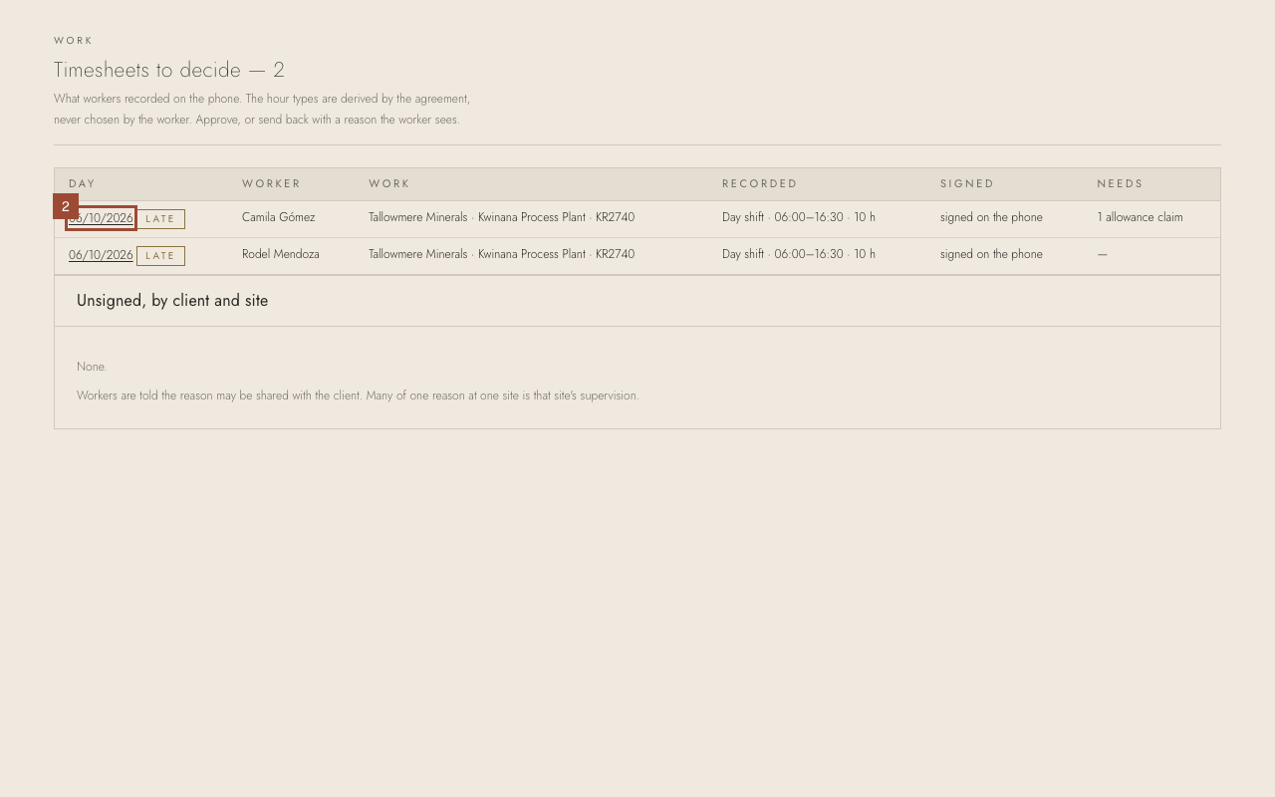Click Tallowmere Minerals work cell in Camila Gómez's row
Image resolution: width=1275 pixels, height=797 pixels.
click(x=501, y=217)
